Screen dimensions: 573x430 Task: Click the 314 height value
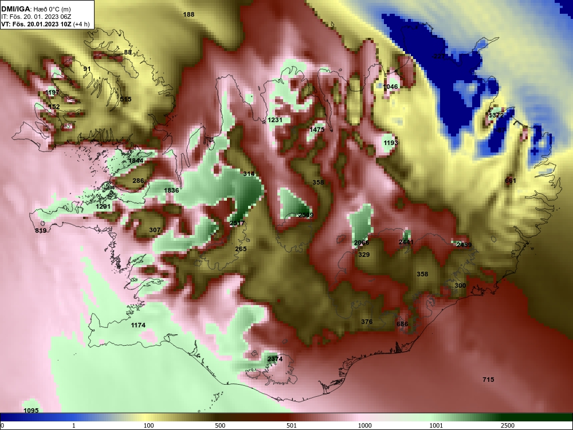coord(249,174)
